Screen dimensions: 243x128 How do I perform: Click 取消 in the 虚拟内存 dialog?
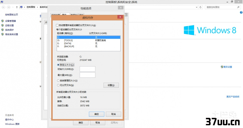(113, 114)
